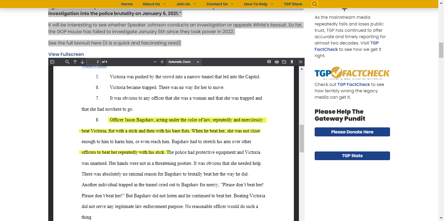Follow the 'Check out TGP FactCheck' link
444x221 pixels.
tap(354, 85)
